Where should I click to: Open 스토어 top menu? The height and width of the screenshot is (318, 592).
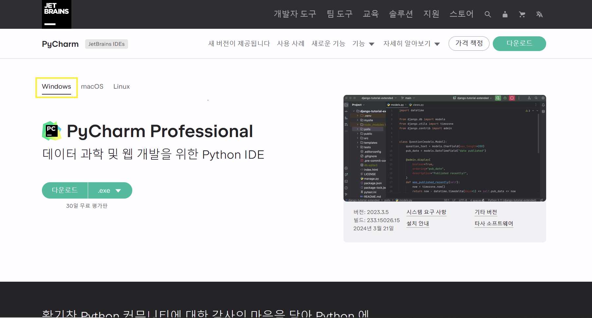(x=461, y=14)
